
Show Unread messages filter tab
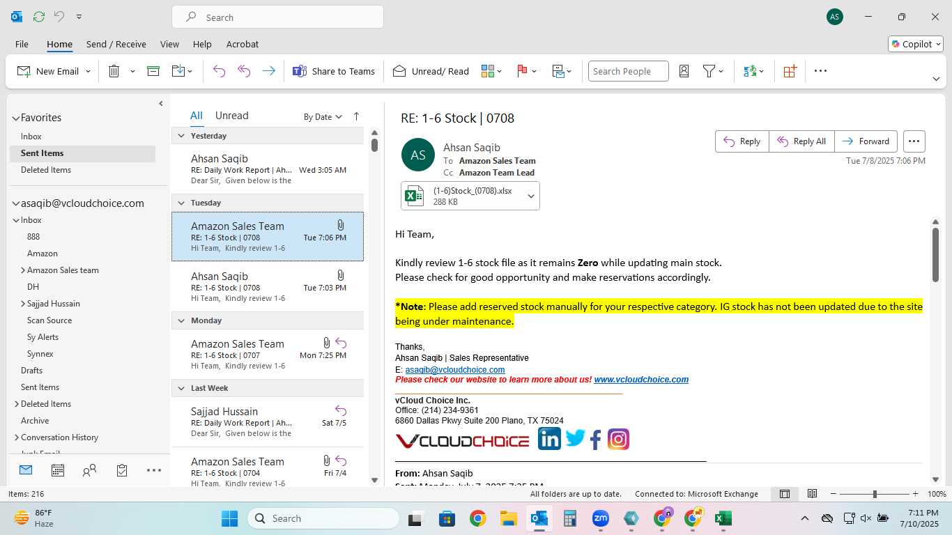(231, 116)
